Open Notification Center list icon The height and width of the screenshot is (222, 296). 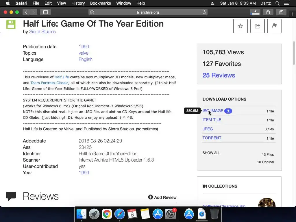tap(287, 3)
